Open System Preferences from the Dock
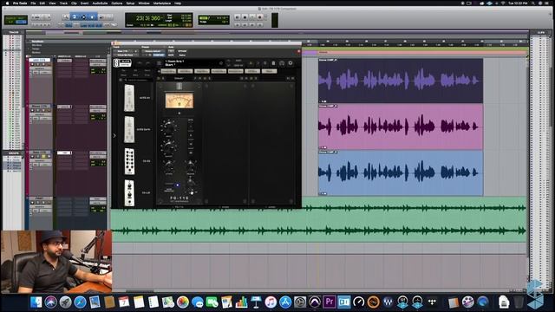 tap(300, 302)
